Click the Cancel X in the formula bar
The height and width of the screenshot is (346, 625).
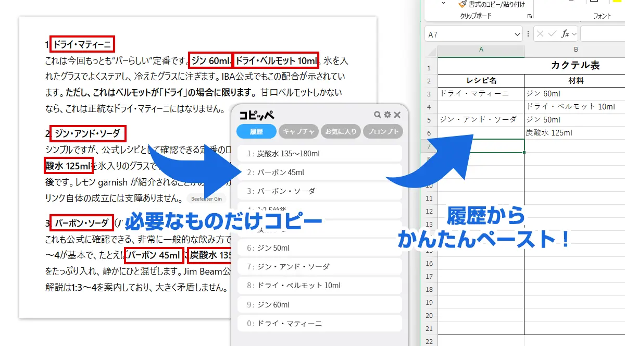(x=540, y=33)
